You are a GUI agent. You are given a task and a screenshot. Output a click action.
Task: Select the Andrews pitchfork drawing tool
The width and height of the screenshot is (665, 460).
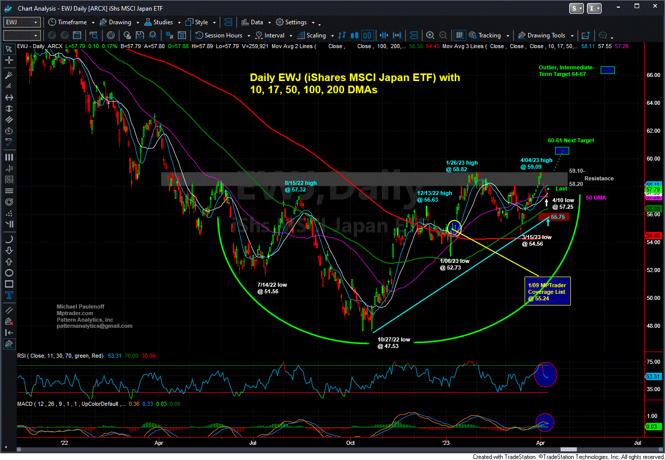point(9,75)
